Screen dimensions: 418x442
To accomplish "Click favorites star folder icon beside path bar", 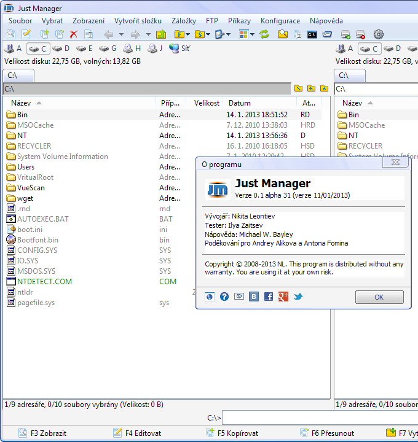I will tap(325, 88).
